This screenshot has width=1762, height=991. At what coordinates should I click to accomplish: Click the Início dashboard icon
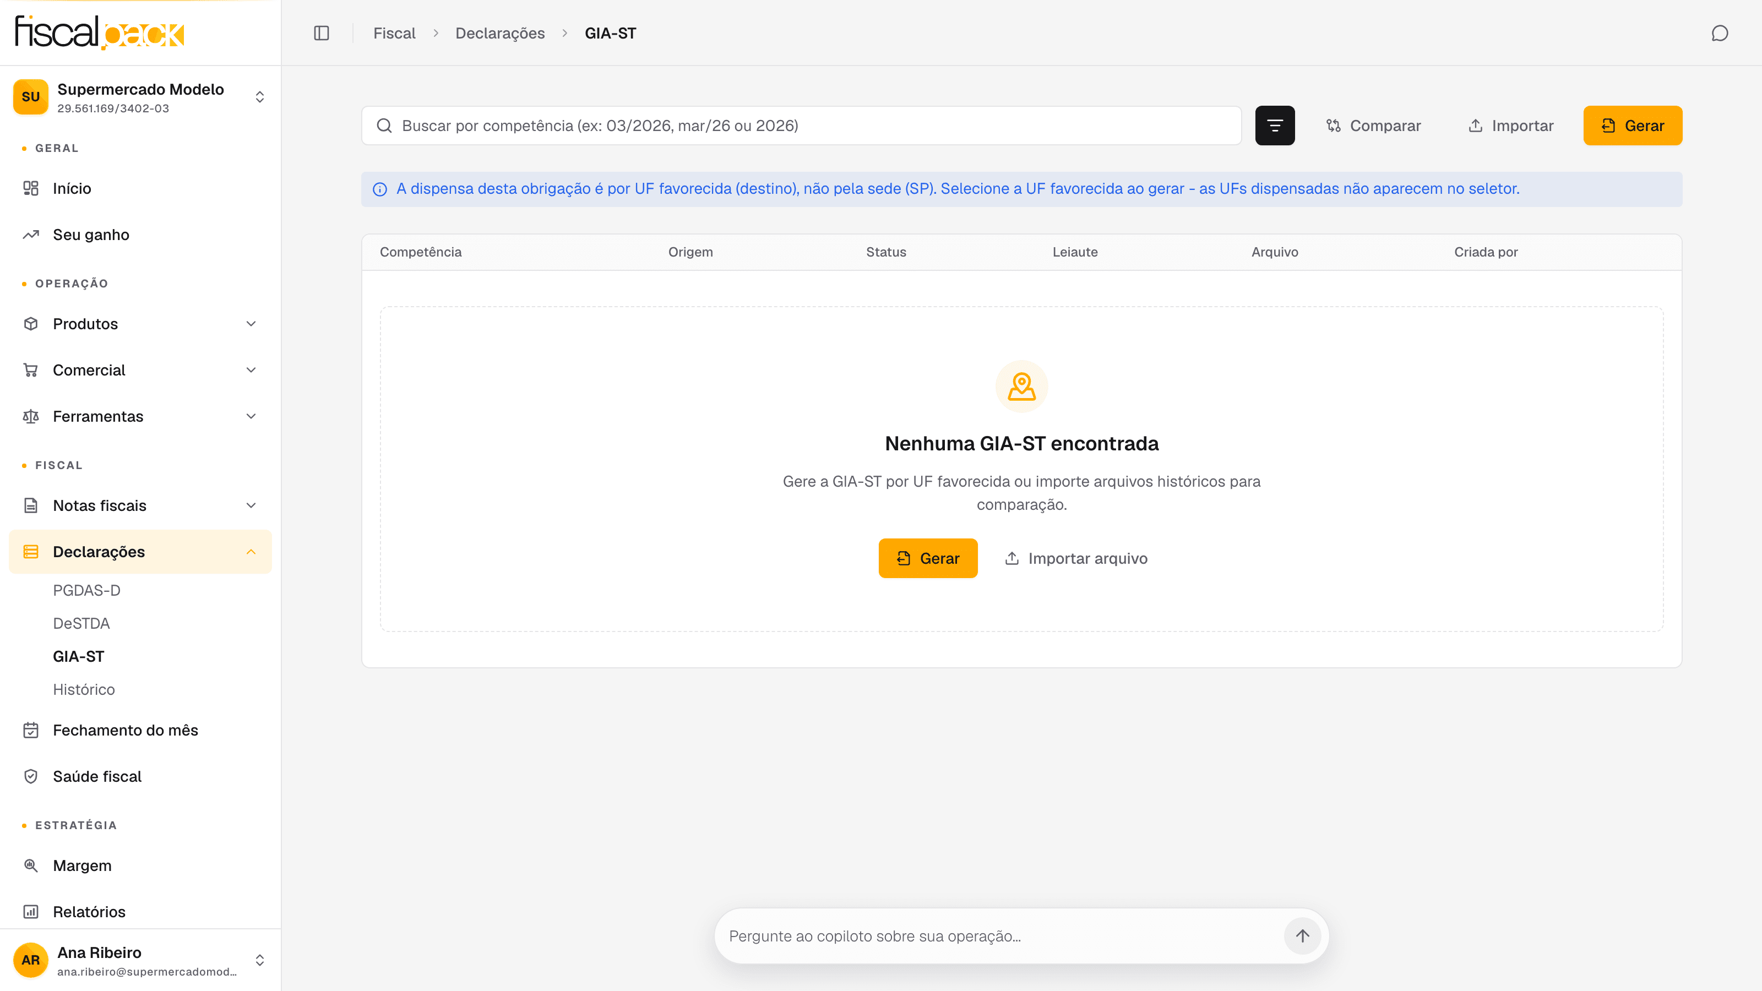(31, 188)
